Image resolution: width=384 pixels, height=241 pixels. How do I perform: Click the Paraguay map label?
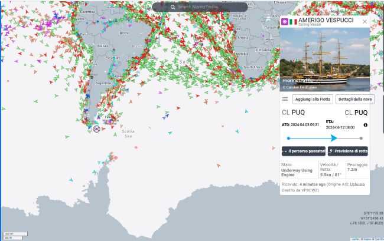click(113, 58)
